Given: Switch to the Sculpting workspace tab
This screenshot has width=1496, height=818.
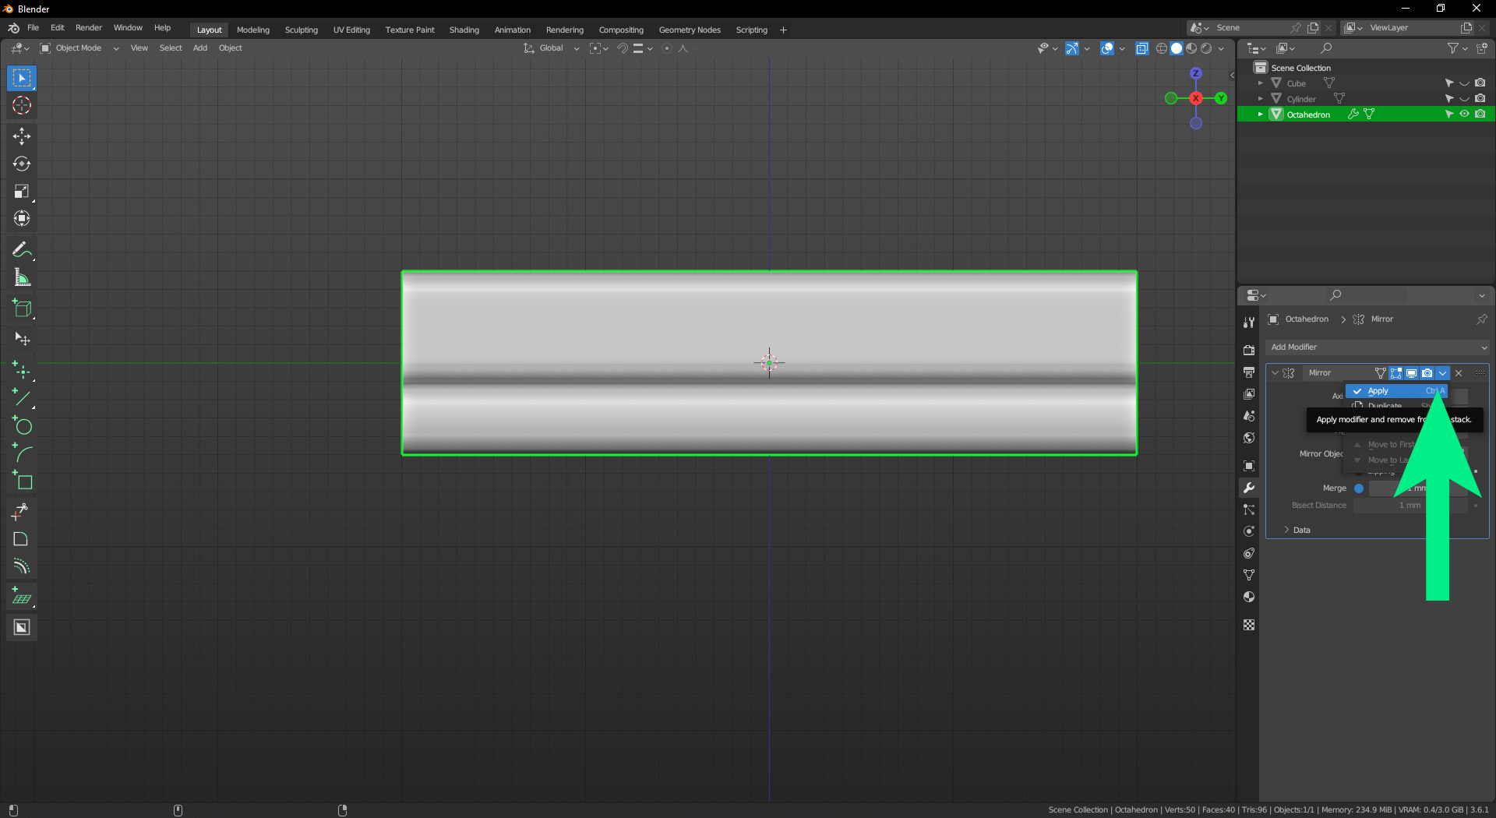Looking at the screenshot, I should point(301,30).
